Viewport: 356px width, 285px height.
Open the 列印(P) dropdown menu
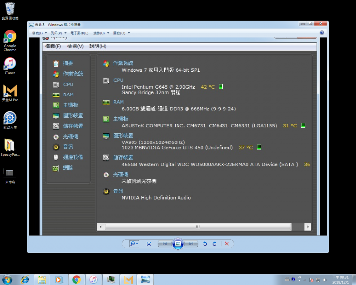[58, 33]
